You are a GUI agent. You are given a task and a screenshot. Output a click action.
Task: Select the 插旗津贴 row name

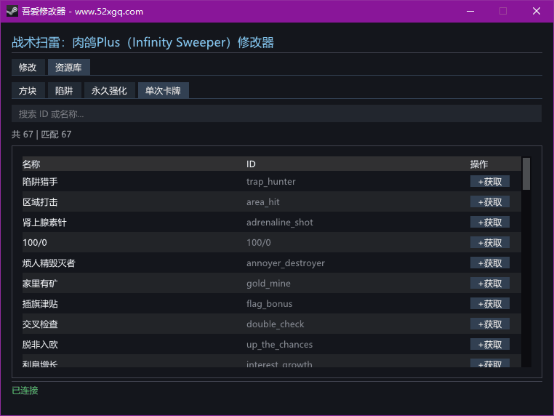click(x=40, y=304)
